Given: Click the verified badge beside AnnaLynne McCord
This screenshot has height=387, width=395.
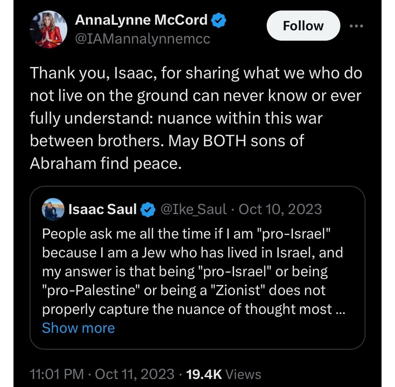Looking at the screenshot, I should point(219,21).
